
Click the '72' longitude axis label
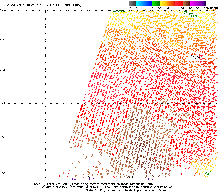pos(174,177)
